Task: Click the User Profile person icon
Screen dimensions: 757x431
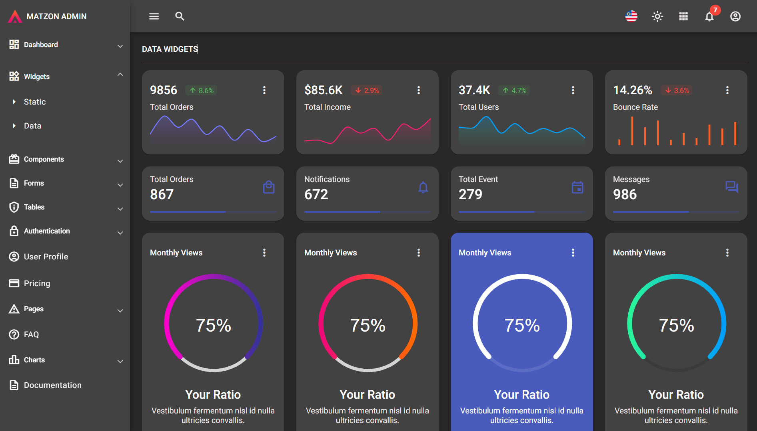Action: point(14,257)
